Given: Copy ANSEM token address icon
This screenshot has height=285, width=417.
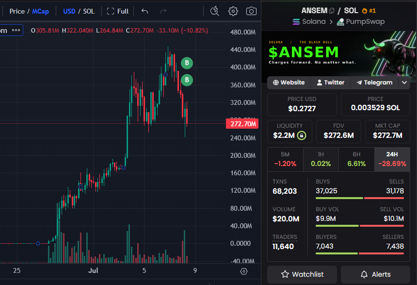Looking at the screenshot, I should [332, 11].
